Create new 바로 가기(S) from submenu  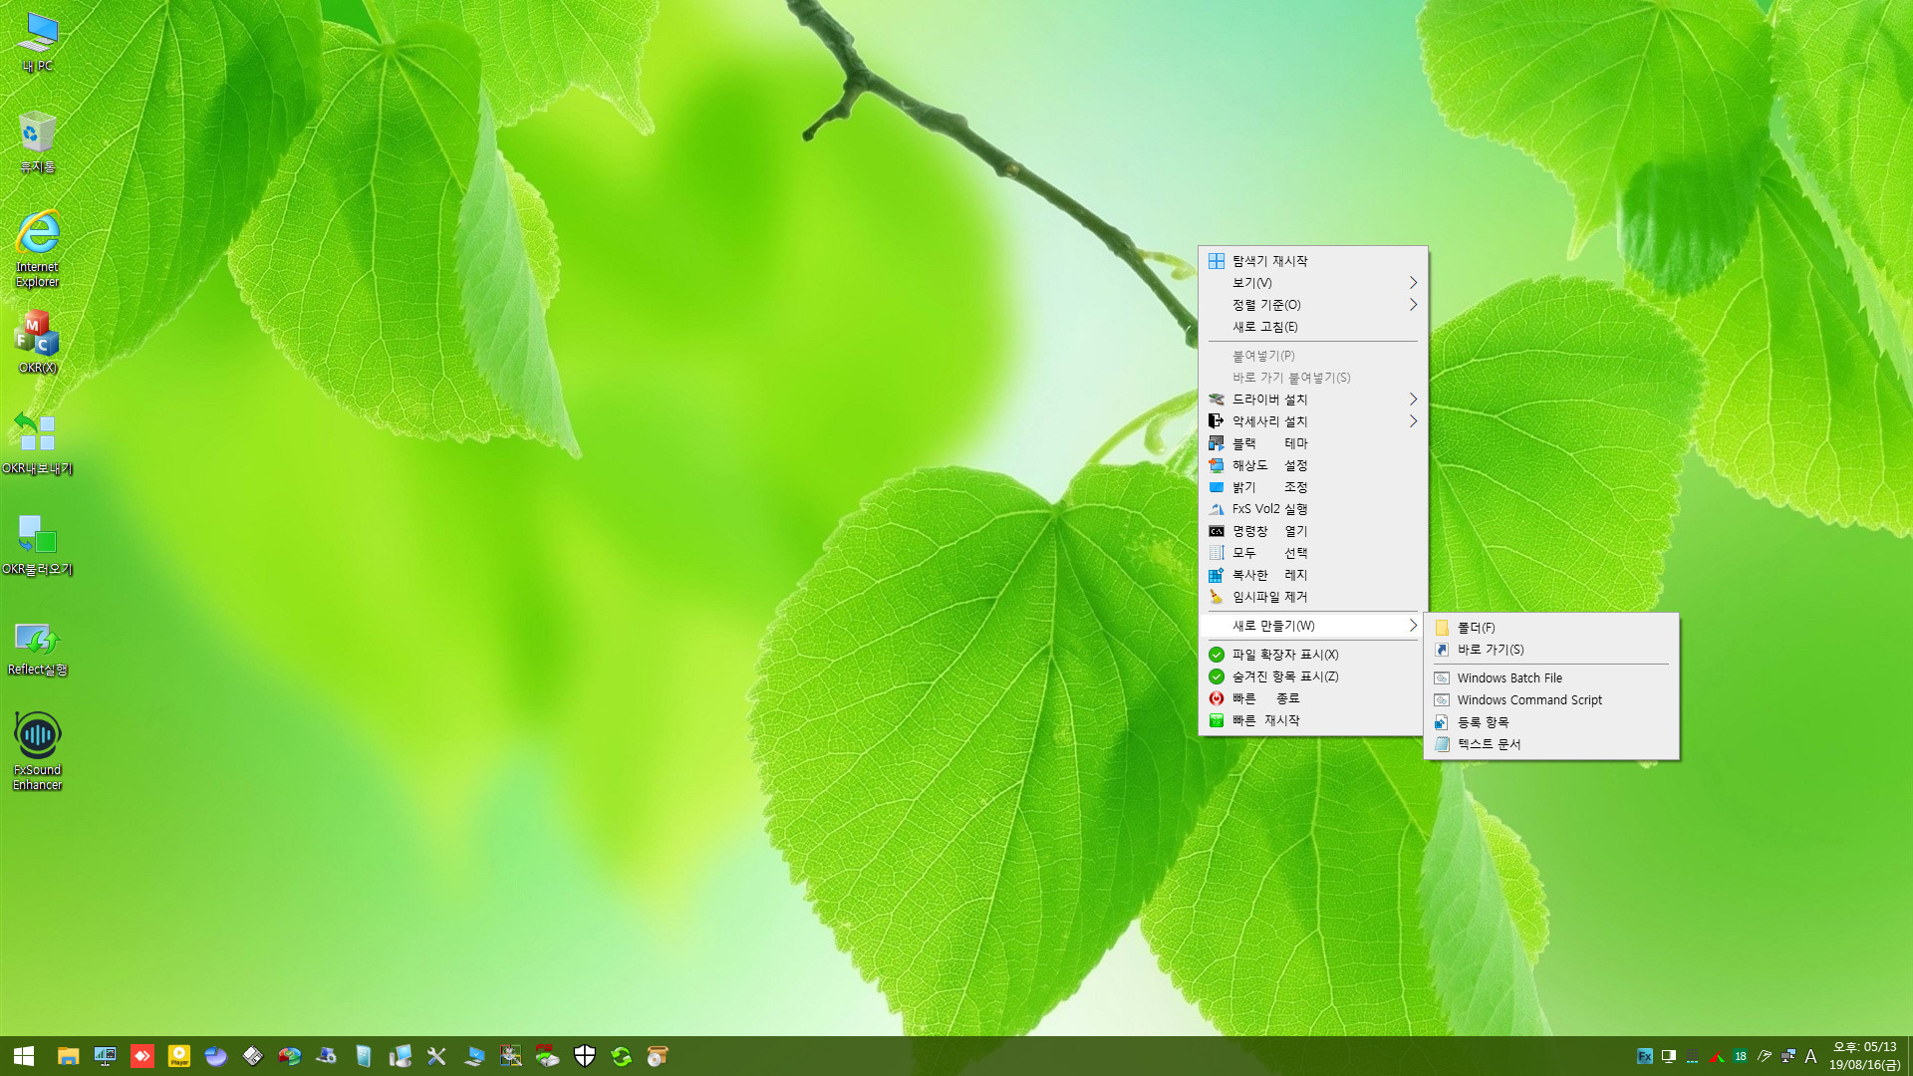point(1551,650)
